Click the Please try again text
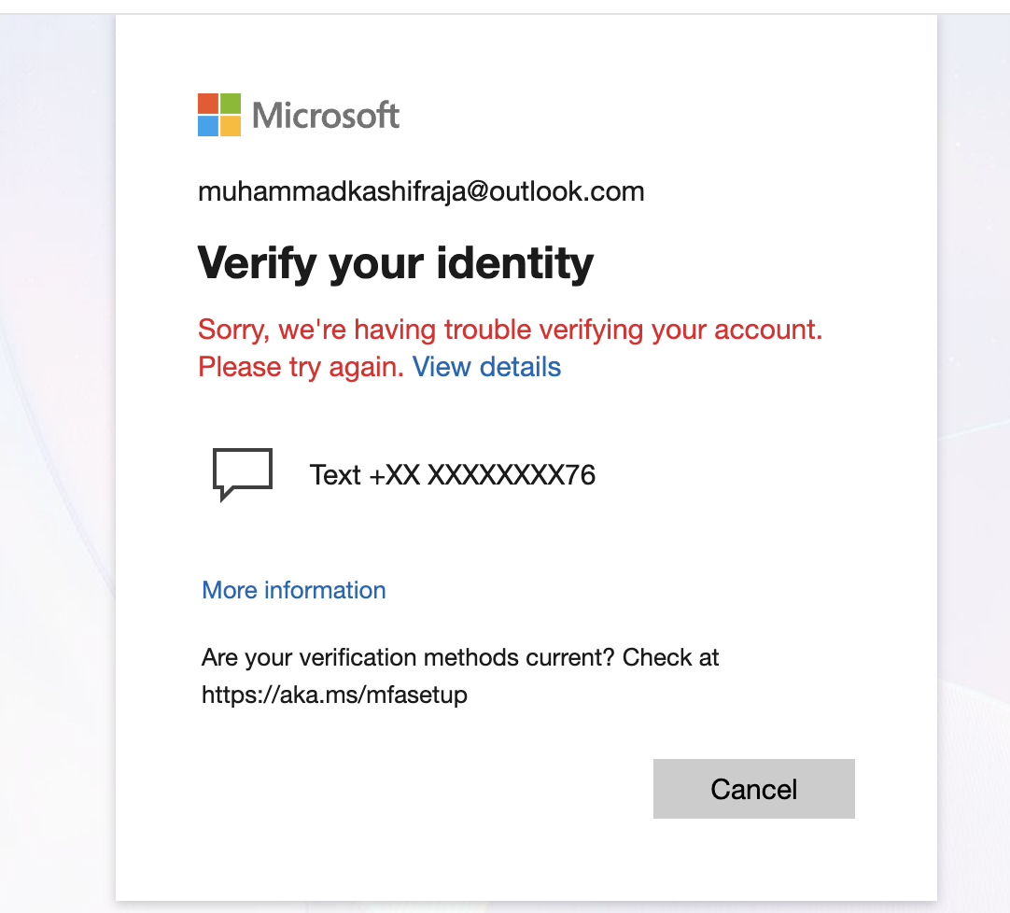1010x913 pixels. click(301, 367)
